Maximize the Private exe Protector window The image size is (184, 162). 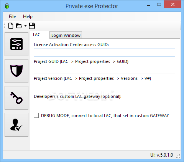tap(159, 5)
